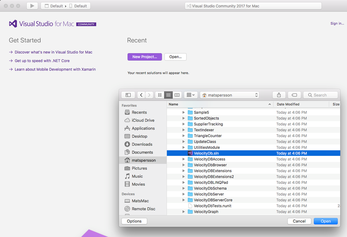Sort files by the Name column header
This screenshot has width=347, height=237.
coord(220,104)
